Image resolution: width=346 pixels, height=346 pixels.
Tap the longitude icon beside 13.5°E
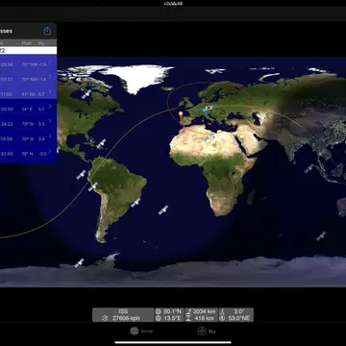tap(158, 318)
